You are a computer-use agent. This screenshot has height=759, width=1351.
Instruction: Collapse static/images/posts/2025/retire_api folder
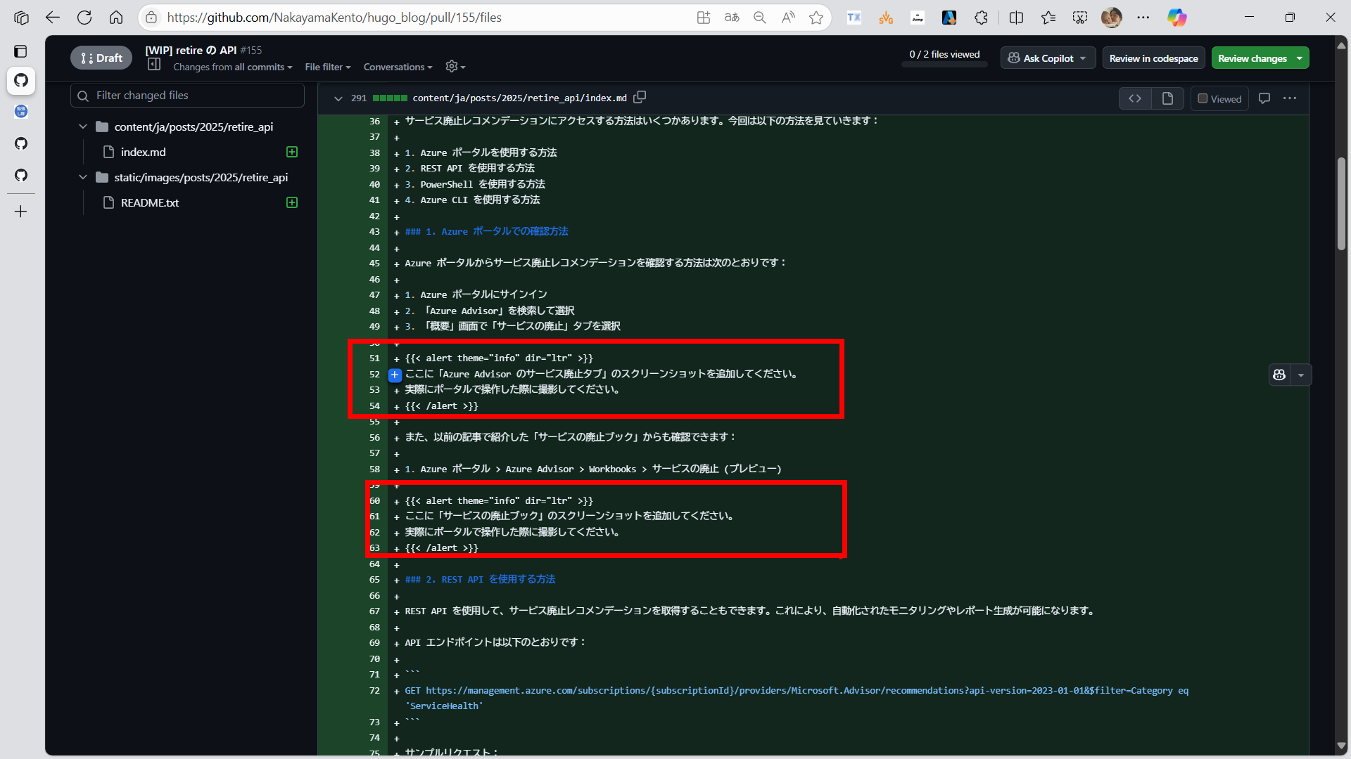pos(83,177)
